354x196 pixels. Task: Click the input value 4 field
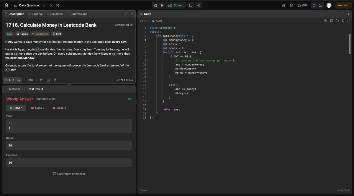(x=69, y=126)
